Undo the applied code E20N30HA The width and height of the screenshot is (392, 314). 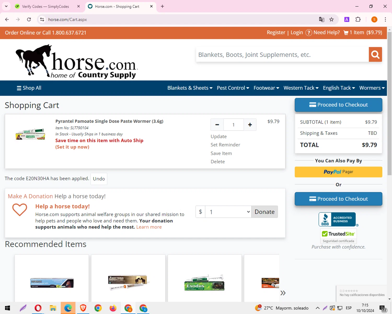(x=99, y=179)
